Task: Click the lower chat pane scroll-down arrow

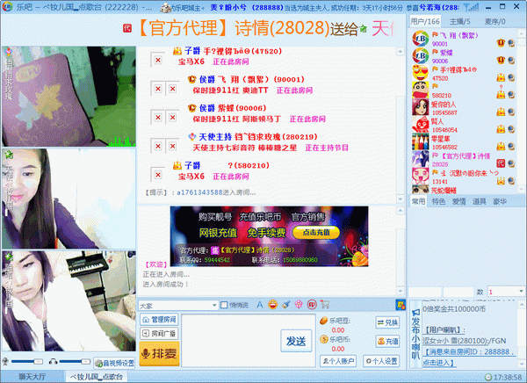Action: [400, 291]
